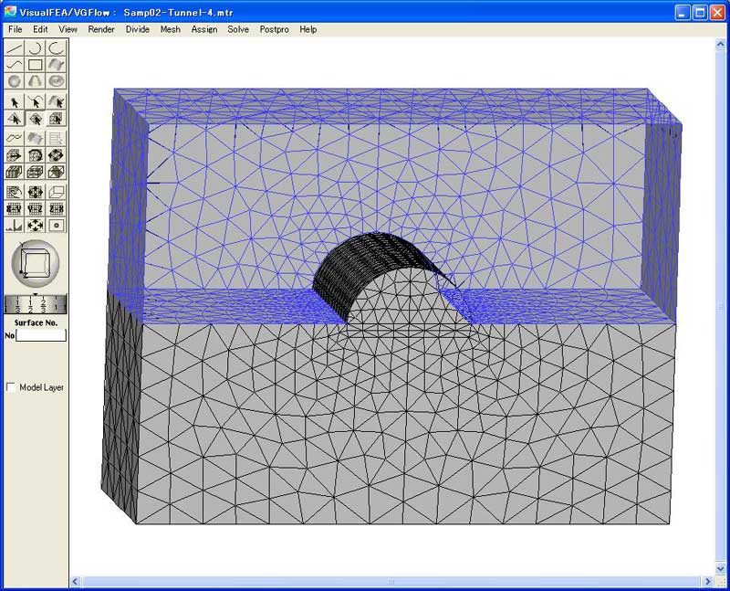Image resolution: width=730 pixels, height=591 pixels.
Task: Open the Postpro menu
Action: tap(275, 29)
